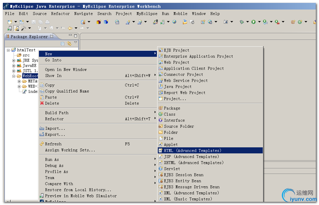This screenshot has width=319, height=205.
Task: Expand the JRE System Library node
Action: point(14,61)
